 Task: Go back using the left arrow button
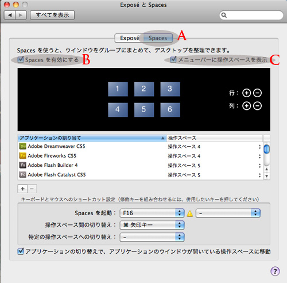10,15
